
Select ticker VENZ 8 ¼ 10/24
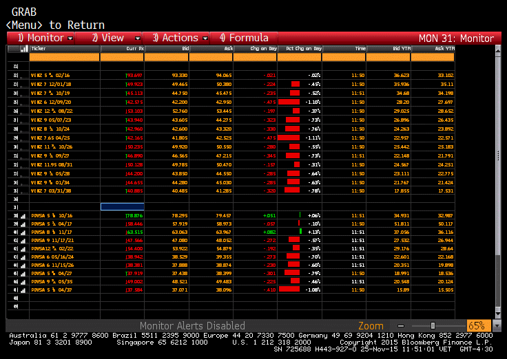(50, 129)
